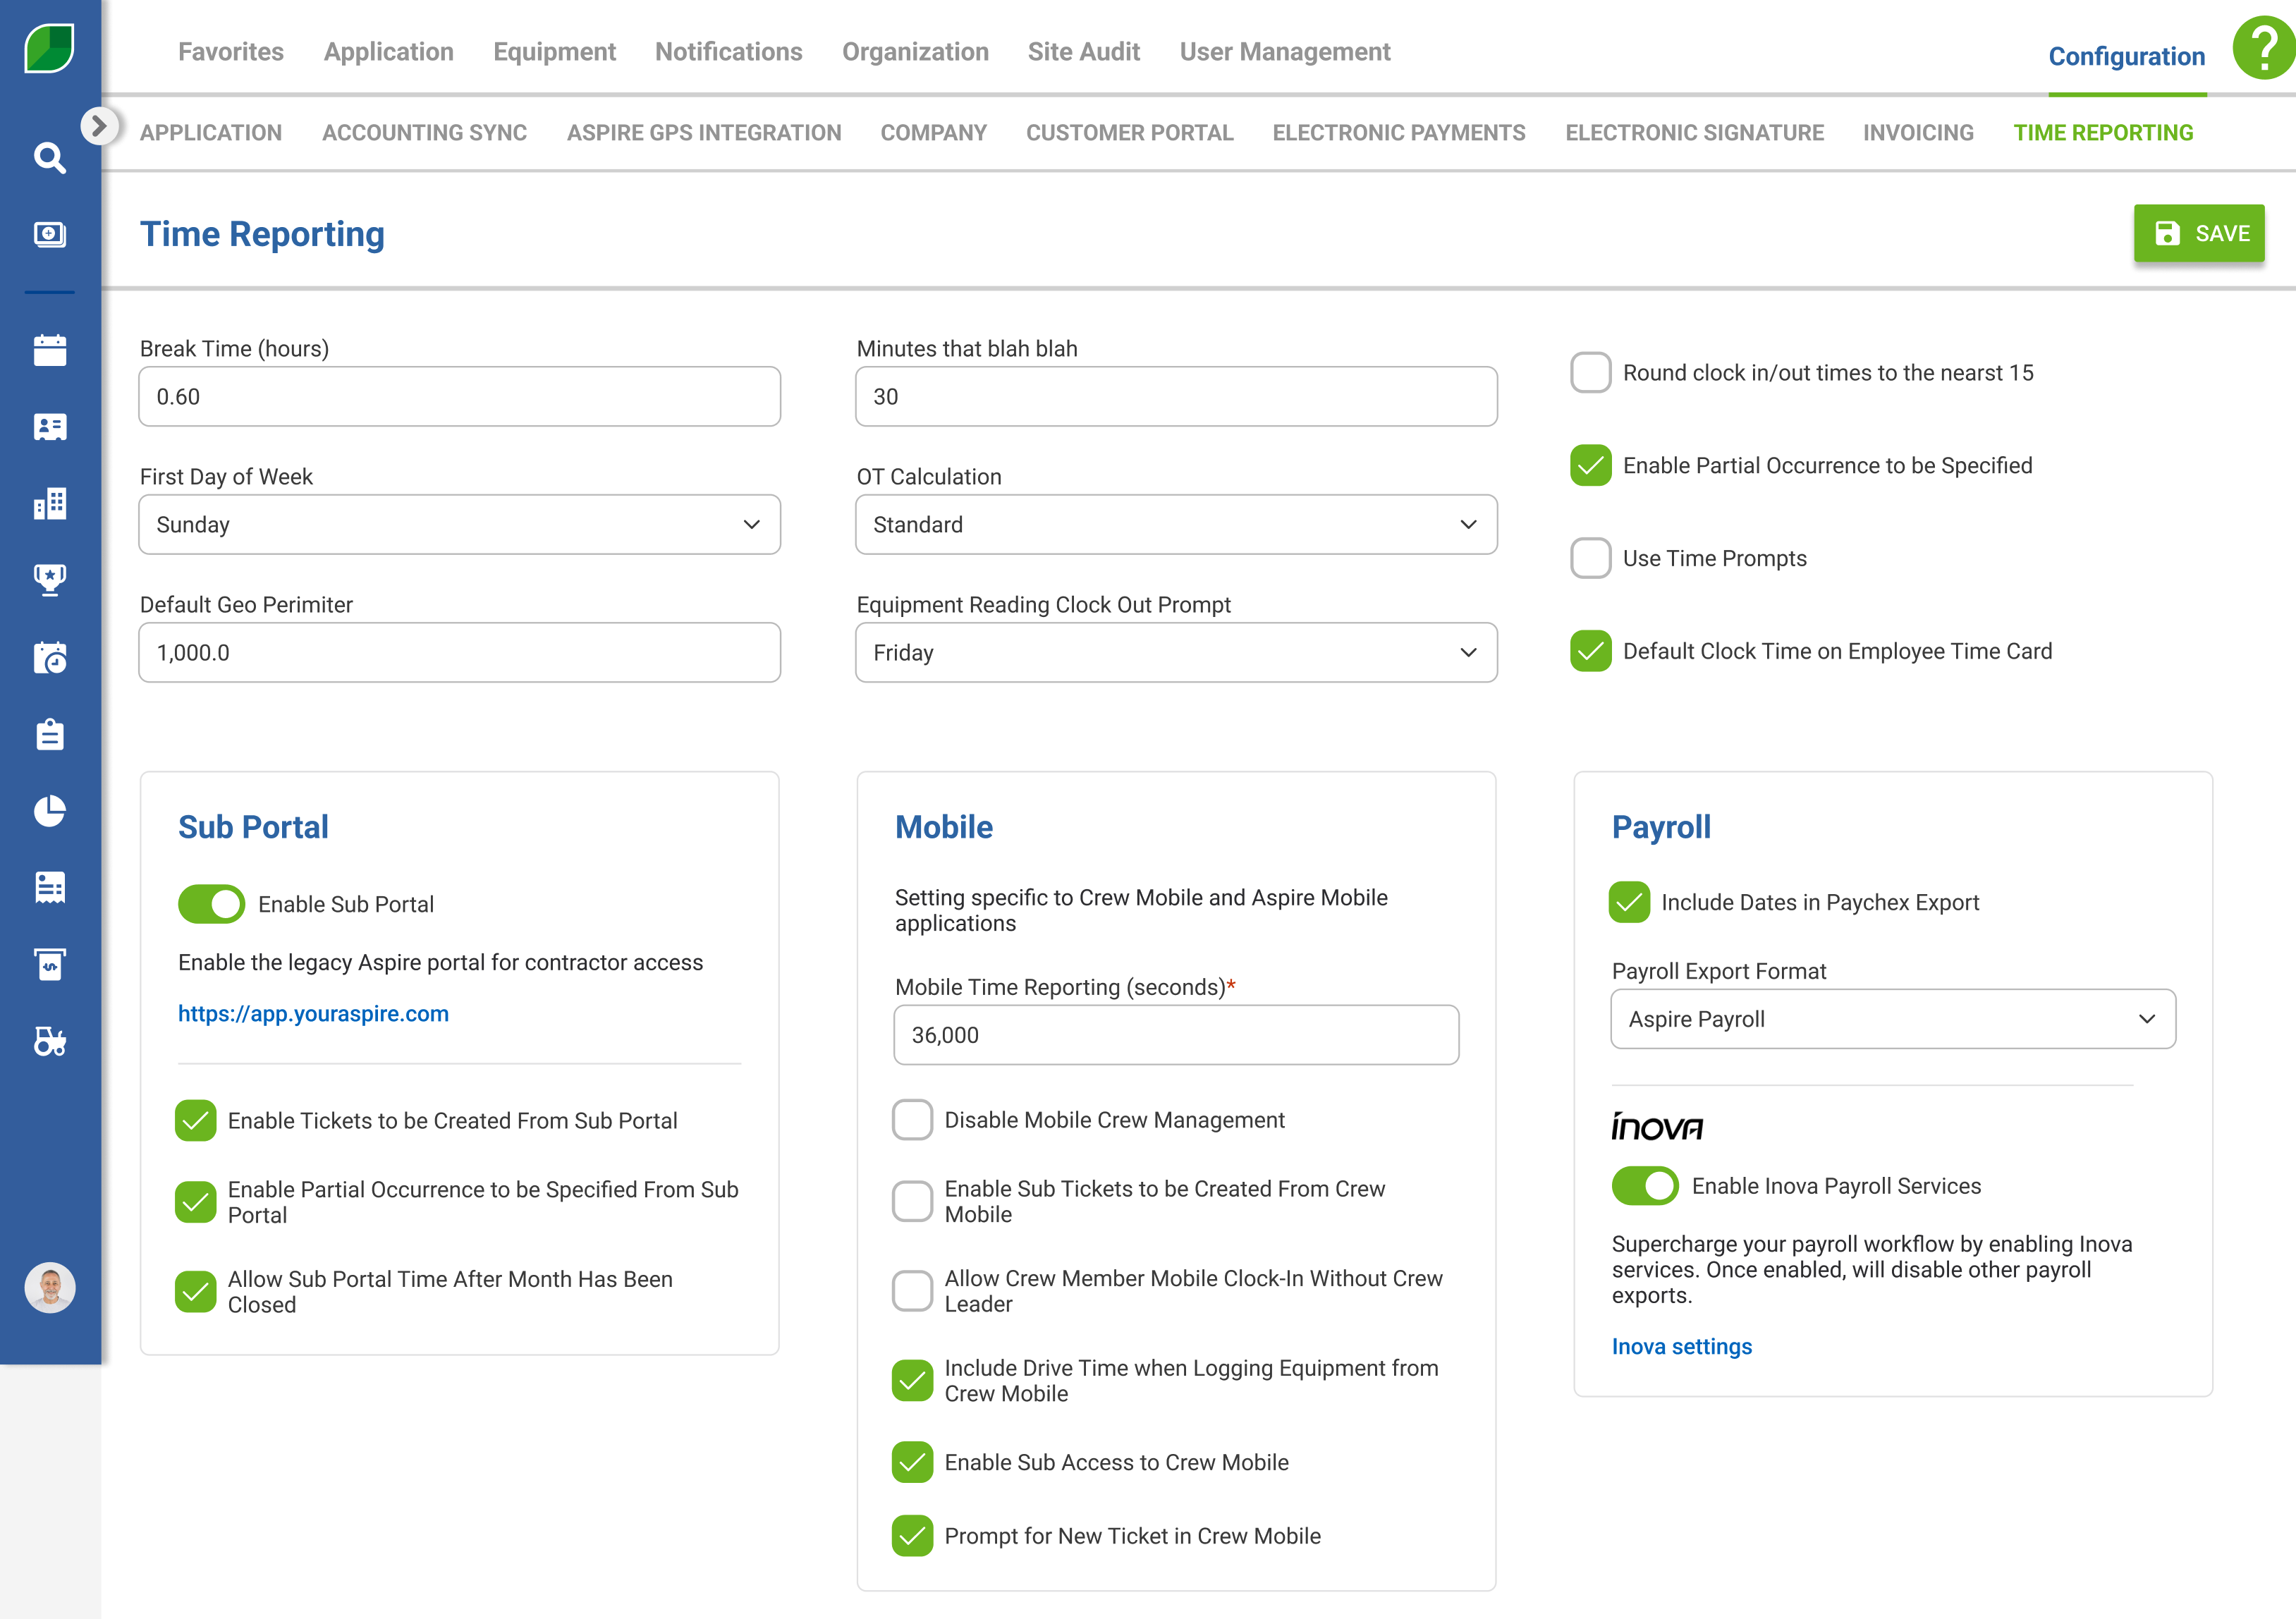Click the Mobile Time Reporting seconds field

point(1177,1035)
